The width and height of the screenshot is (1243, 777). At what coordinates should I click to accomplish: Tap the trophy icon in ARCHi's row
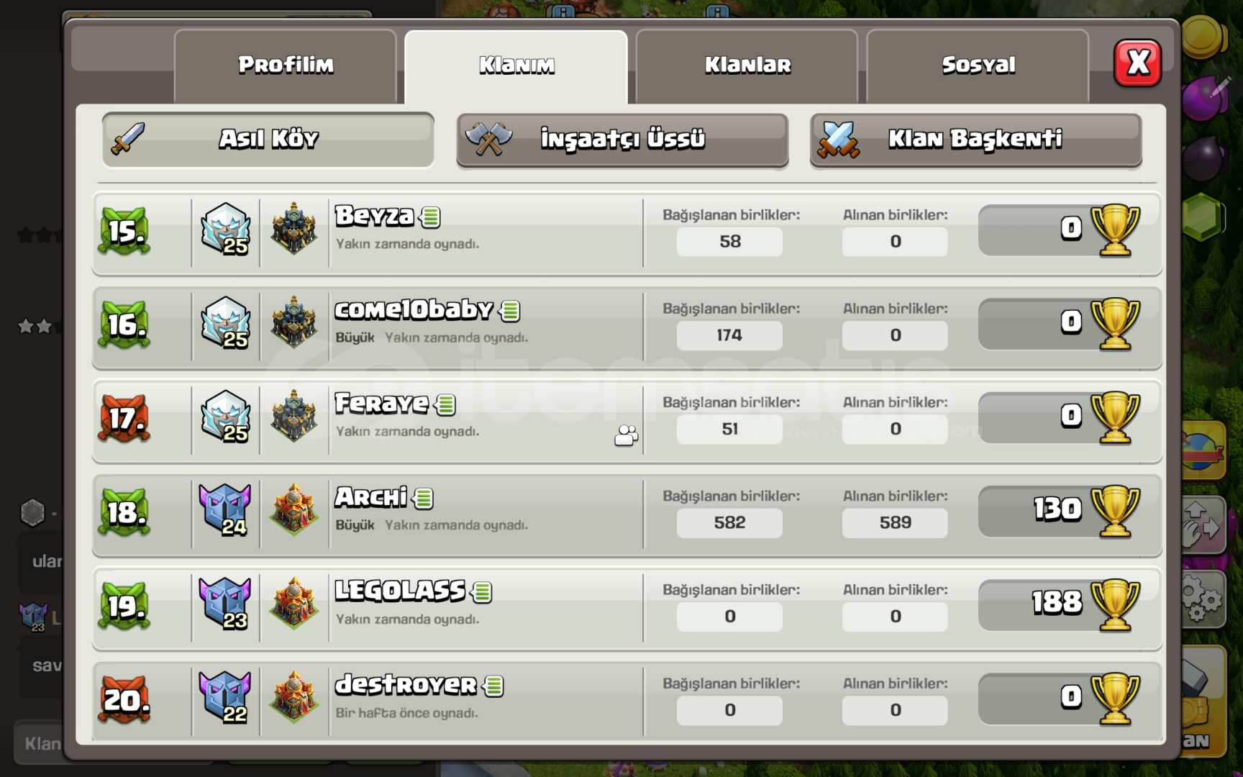[x=1115, y=512]
